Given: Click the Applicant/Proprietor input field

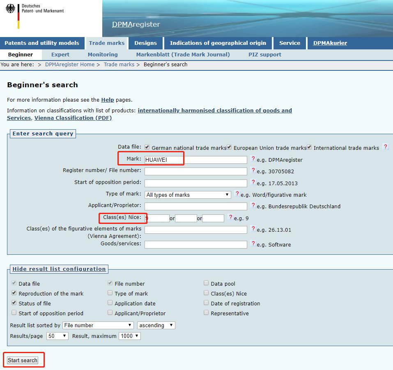Looking at the screenshot, I should pyautogui.click(x=196, y=206).
